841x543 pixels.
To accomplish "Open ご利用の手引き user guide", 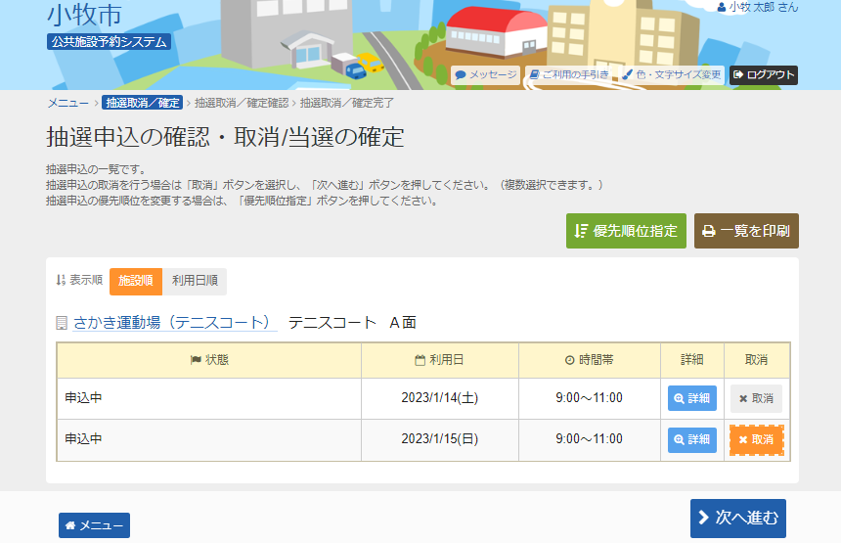I will click(x=568, y=74).
